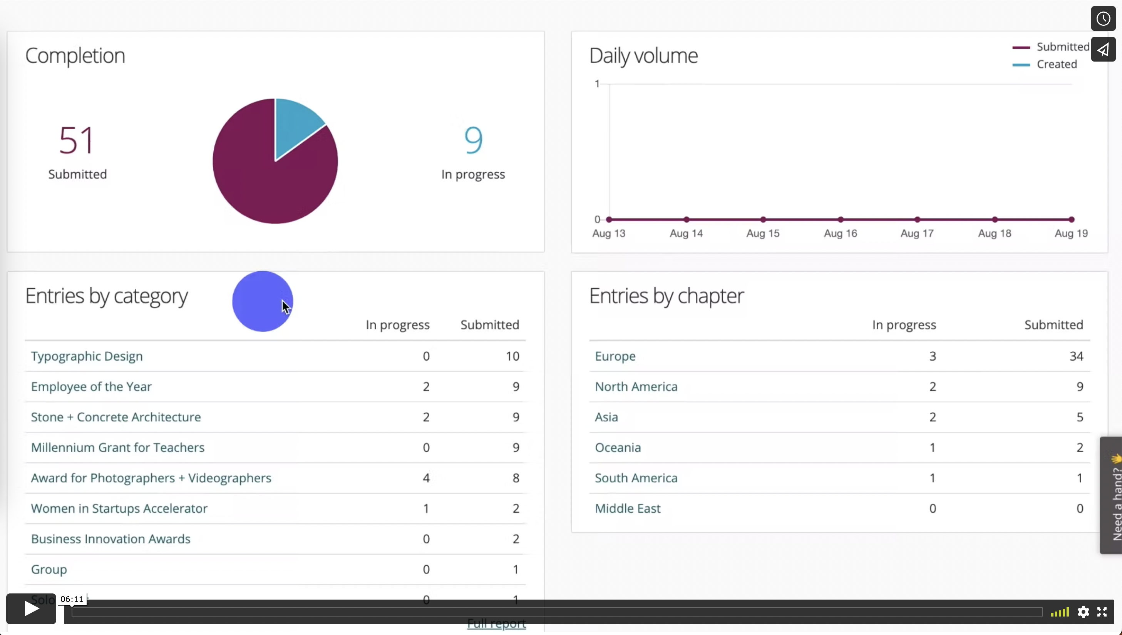Select Stone + Concrete Architecture entry

coord(116,417)
